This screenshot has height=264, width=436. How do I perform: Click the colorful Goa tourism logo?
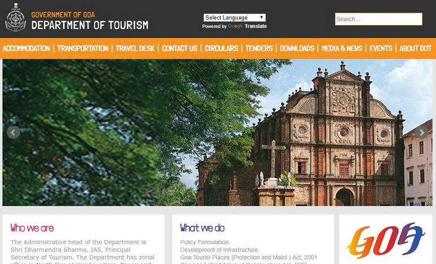386,240
